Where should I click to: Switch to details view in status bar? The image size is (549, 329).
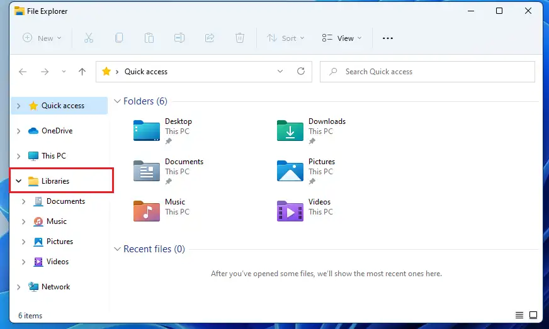coord(519,315)
